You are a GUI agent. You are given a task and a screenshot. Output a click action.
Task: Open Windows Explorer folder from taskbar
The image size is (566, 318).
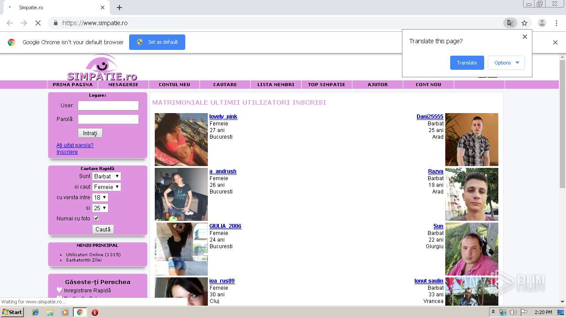[50, 312]
